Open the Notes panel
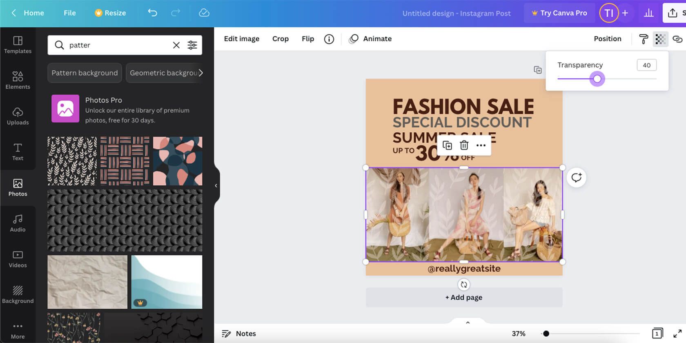The image size is (686, 343). [x=239, y=334]
